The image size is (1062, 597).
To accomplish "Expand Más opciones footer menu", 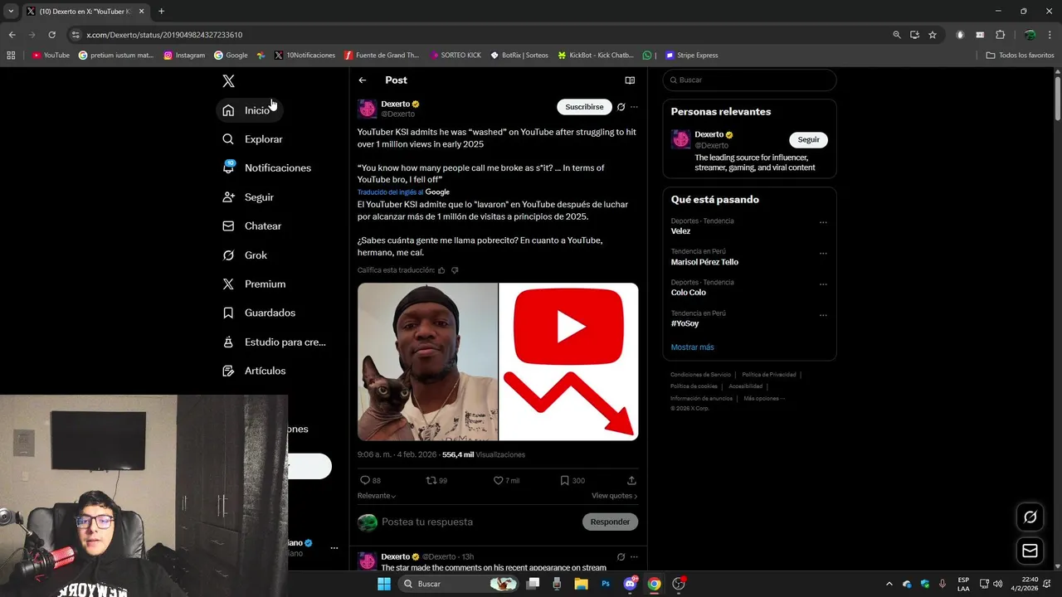I will tap(764, 398).
